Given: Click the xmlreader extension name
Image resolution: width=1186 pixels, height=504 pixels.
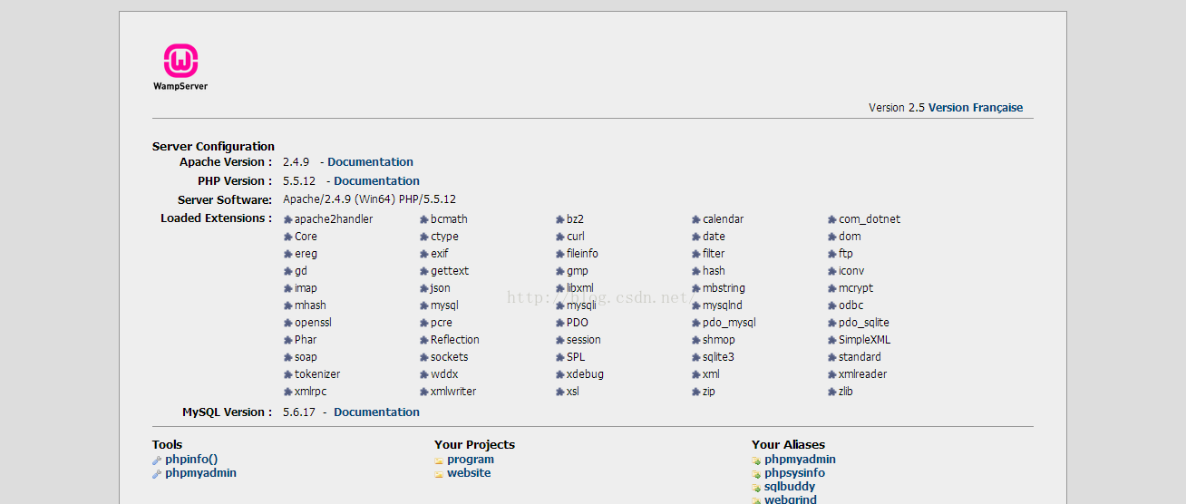Looking at the screenshot, I should pyautogui.click(x=863, y=374).
